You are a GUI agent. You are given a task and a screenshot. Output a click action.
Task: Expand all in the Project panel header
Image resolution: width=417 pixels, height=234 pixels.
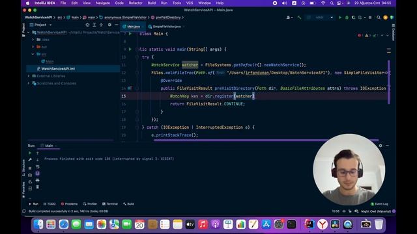94,25
